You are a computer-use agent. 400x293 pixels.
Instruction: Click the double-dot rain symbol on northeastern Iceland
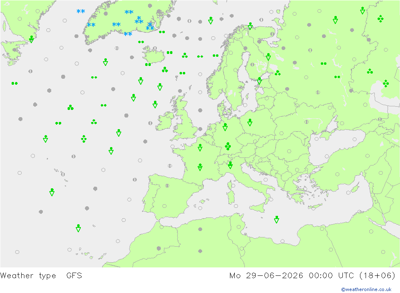point(170,52)
